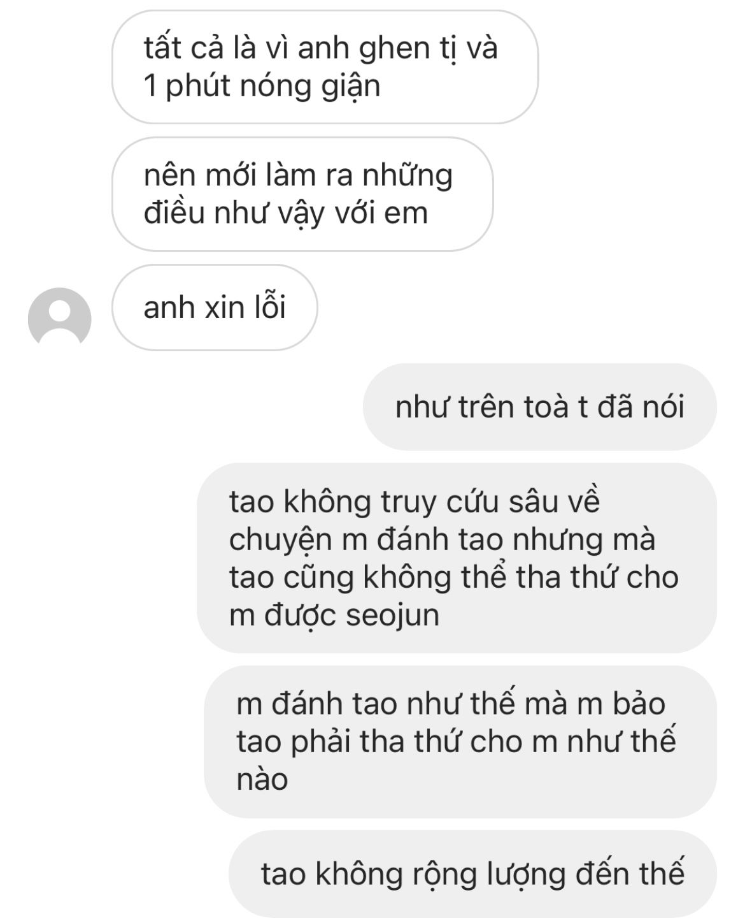Tap the 'như trên toà t đã nói' bubble
Screen dimensions: 745x923
(x=540, y=407)
